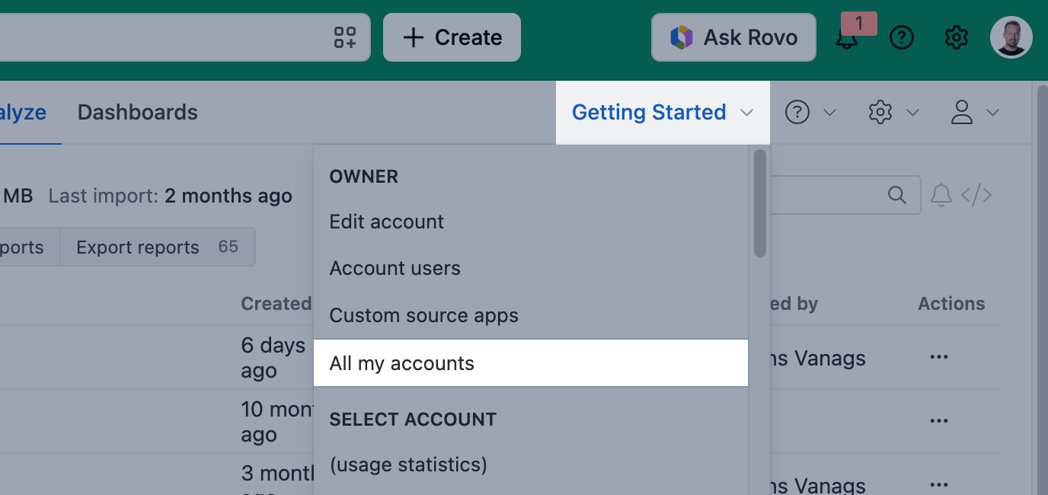Open actions ellipsis for 10 months ago row

pos(939,421)
